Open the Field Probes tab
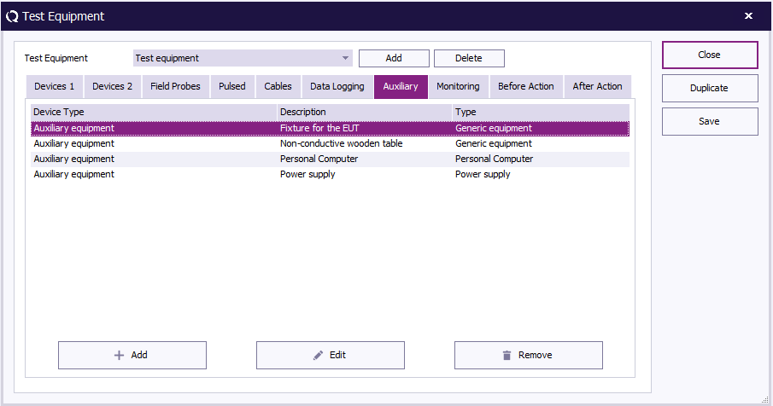Viewport: 773px width, 406px height. click(175, 86)
